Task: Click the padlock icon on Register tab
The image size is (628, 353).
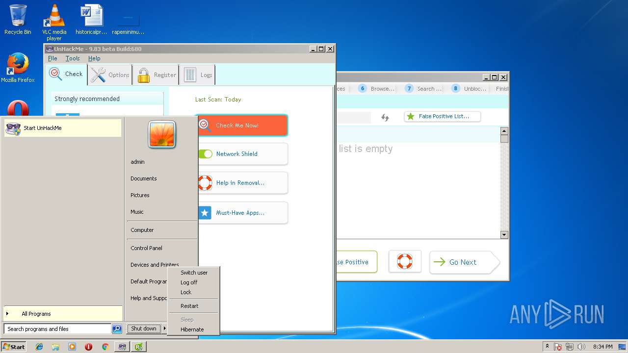Action: coord(144,75)
